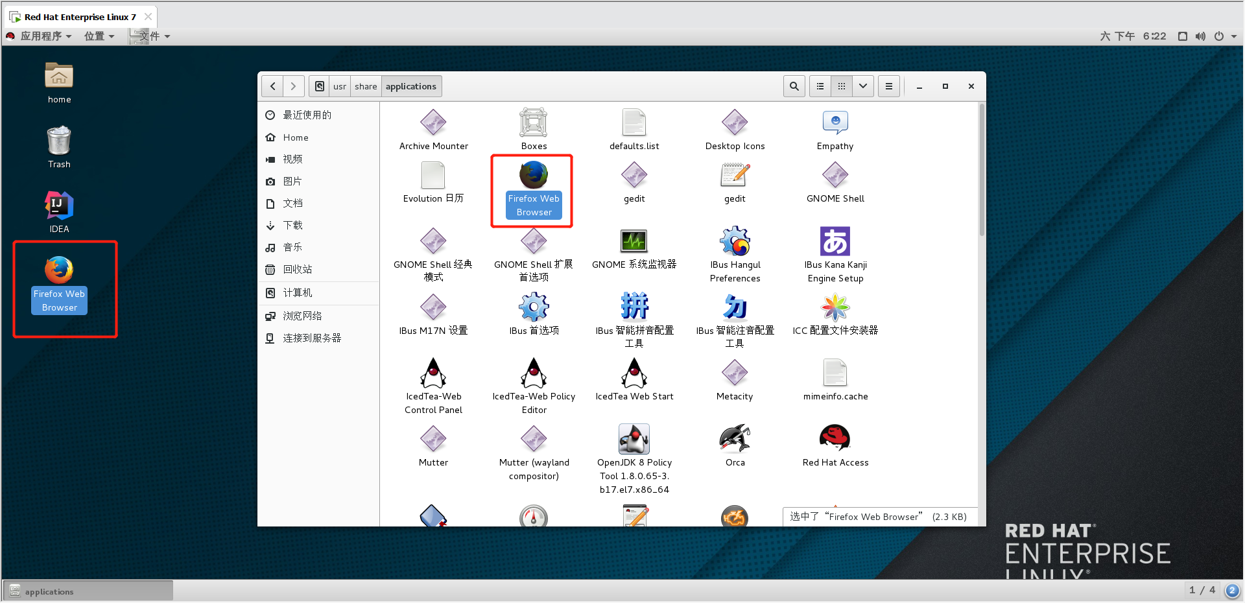1245x603 pixels.
Task: Go forward in file manager history
Action: 294,86
